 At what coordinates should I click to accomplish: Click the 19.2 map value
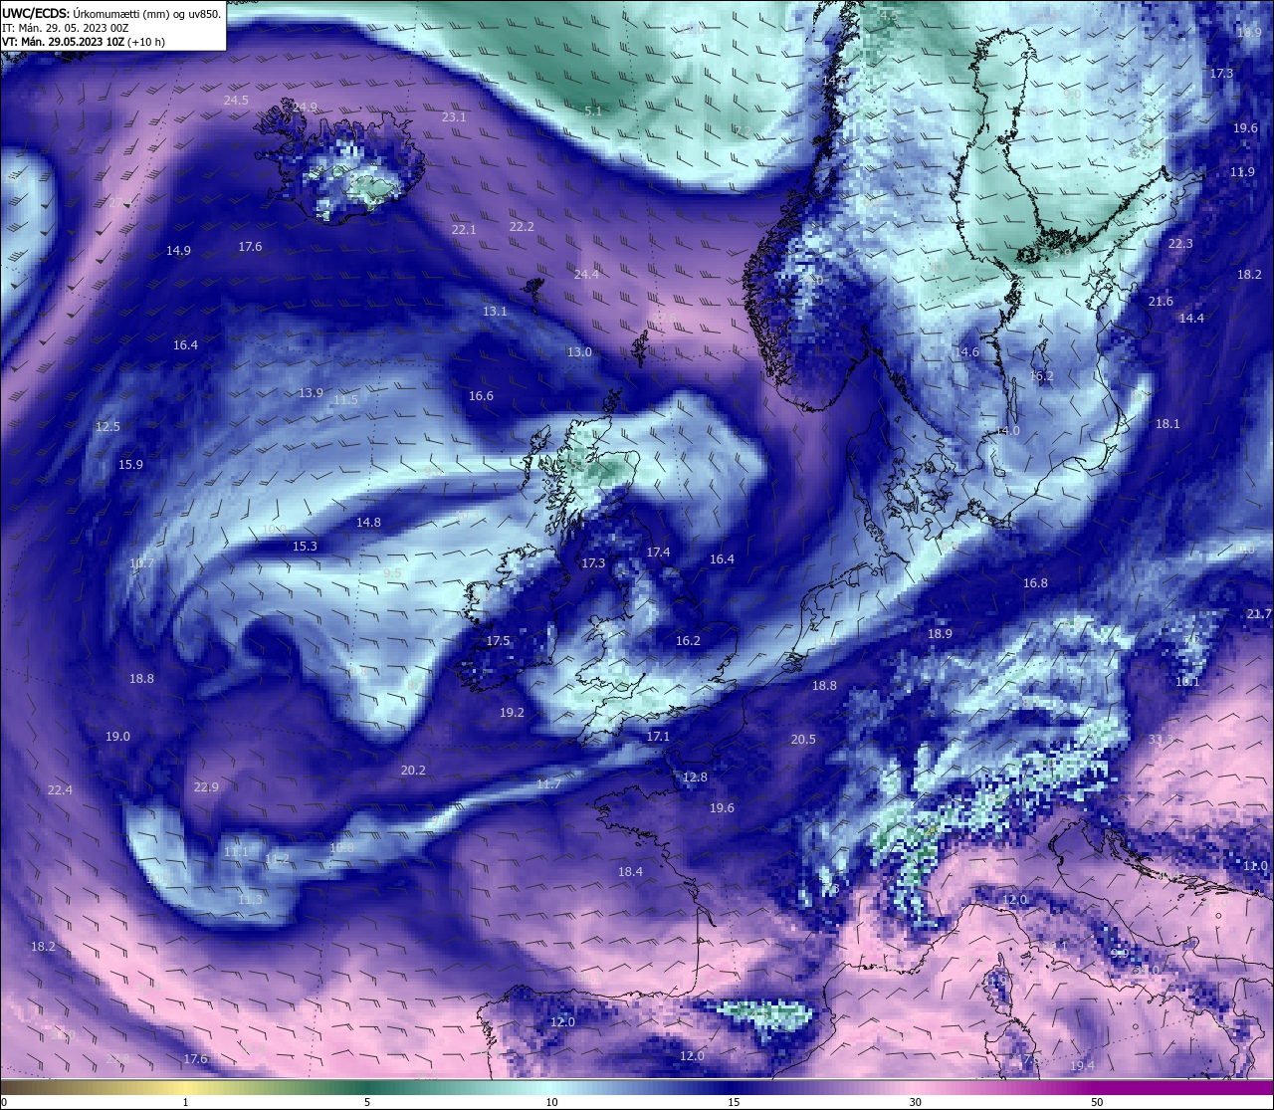pyautogui.click(x=512, y=712)
